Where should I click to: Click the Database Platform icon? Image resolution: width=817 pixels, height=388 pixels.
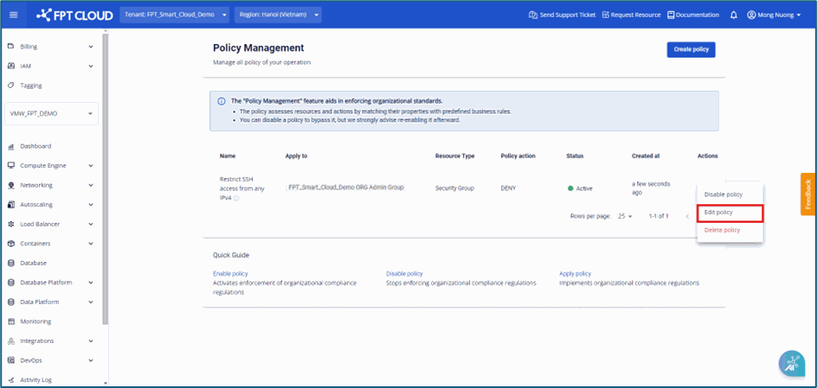tap(10, 283)
